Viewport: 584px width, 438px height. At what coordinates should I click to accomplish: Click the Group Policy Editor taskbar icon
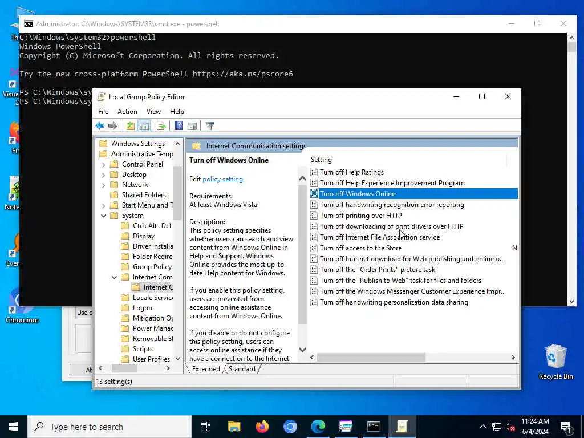click(x=402, y=427)
